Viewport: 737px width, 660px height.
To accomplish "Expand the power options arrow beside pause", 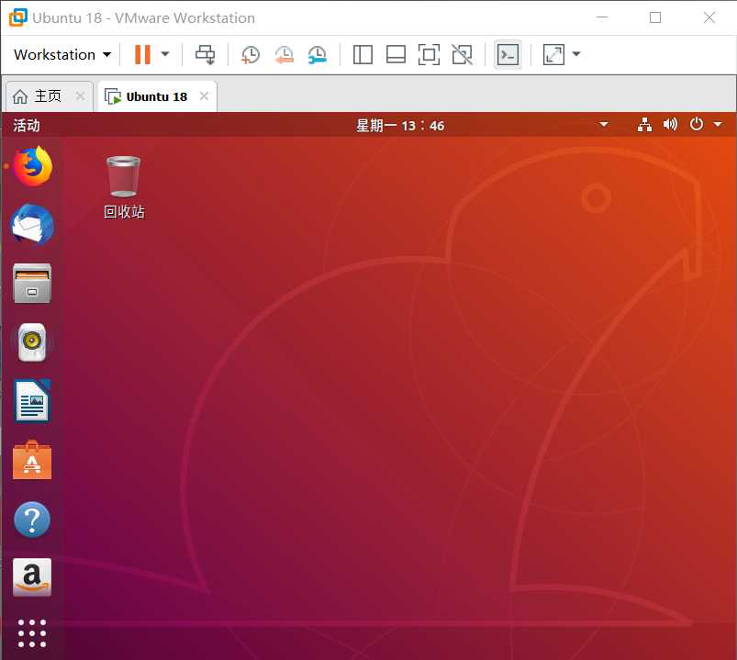I will coord(165,54).
